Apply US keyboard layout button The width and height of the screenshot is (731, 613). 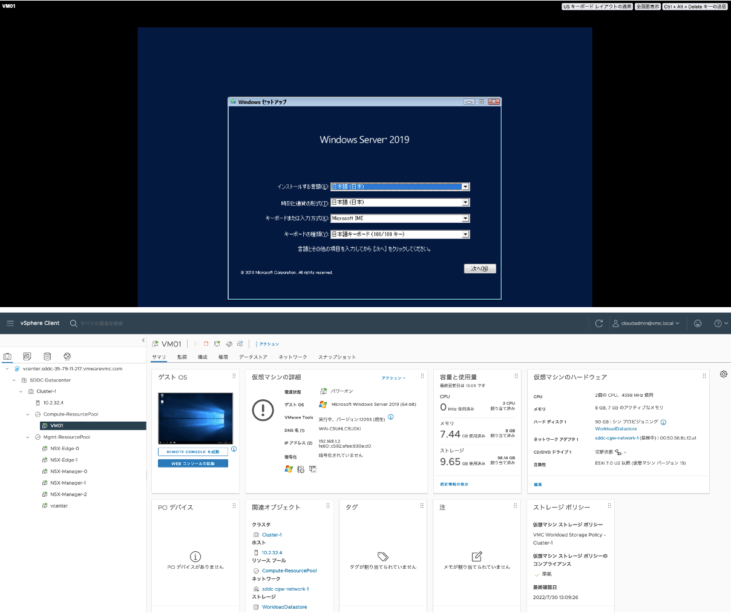(x=597, y=7)
